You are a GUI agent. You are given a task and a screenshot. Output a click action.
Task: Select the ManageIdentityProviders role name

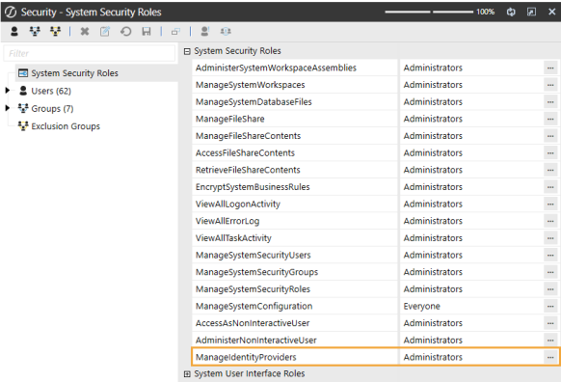coord(246,357)
